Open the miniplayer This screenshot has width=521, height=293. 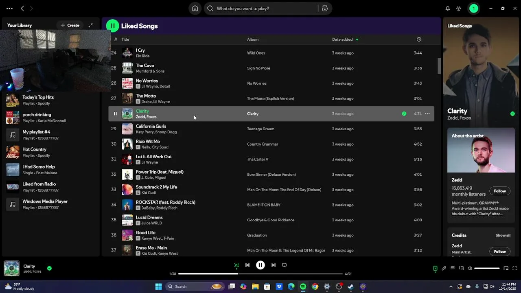(506, 269)
